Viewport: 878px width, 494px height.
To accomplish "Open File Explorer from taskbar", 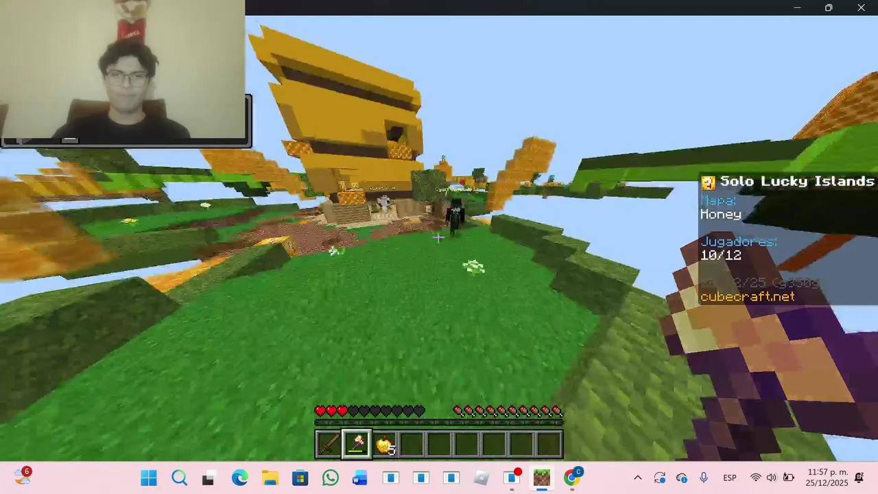I will [x=270, y=478].
